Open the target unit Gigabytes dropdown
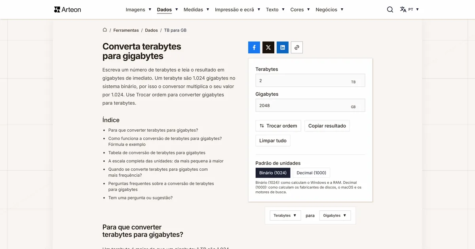 click(335, 215)
